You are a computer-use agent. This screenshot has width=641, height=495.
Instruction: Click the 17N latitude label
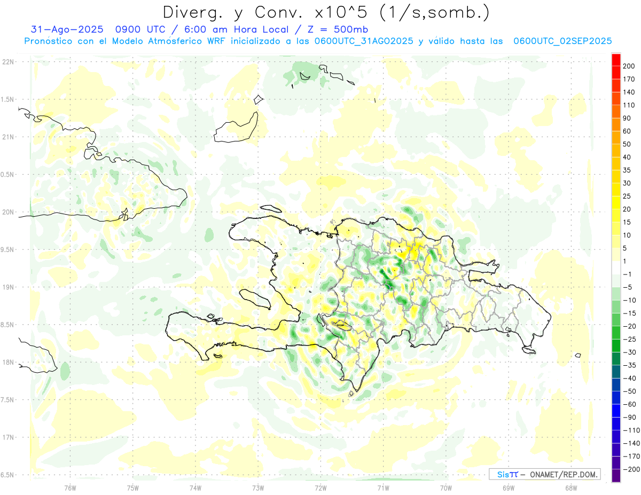[x=8, y=438]
